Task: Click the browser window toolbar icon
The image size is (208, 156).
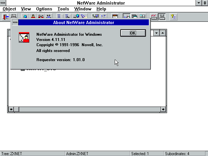Action: point(115,16)
